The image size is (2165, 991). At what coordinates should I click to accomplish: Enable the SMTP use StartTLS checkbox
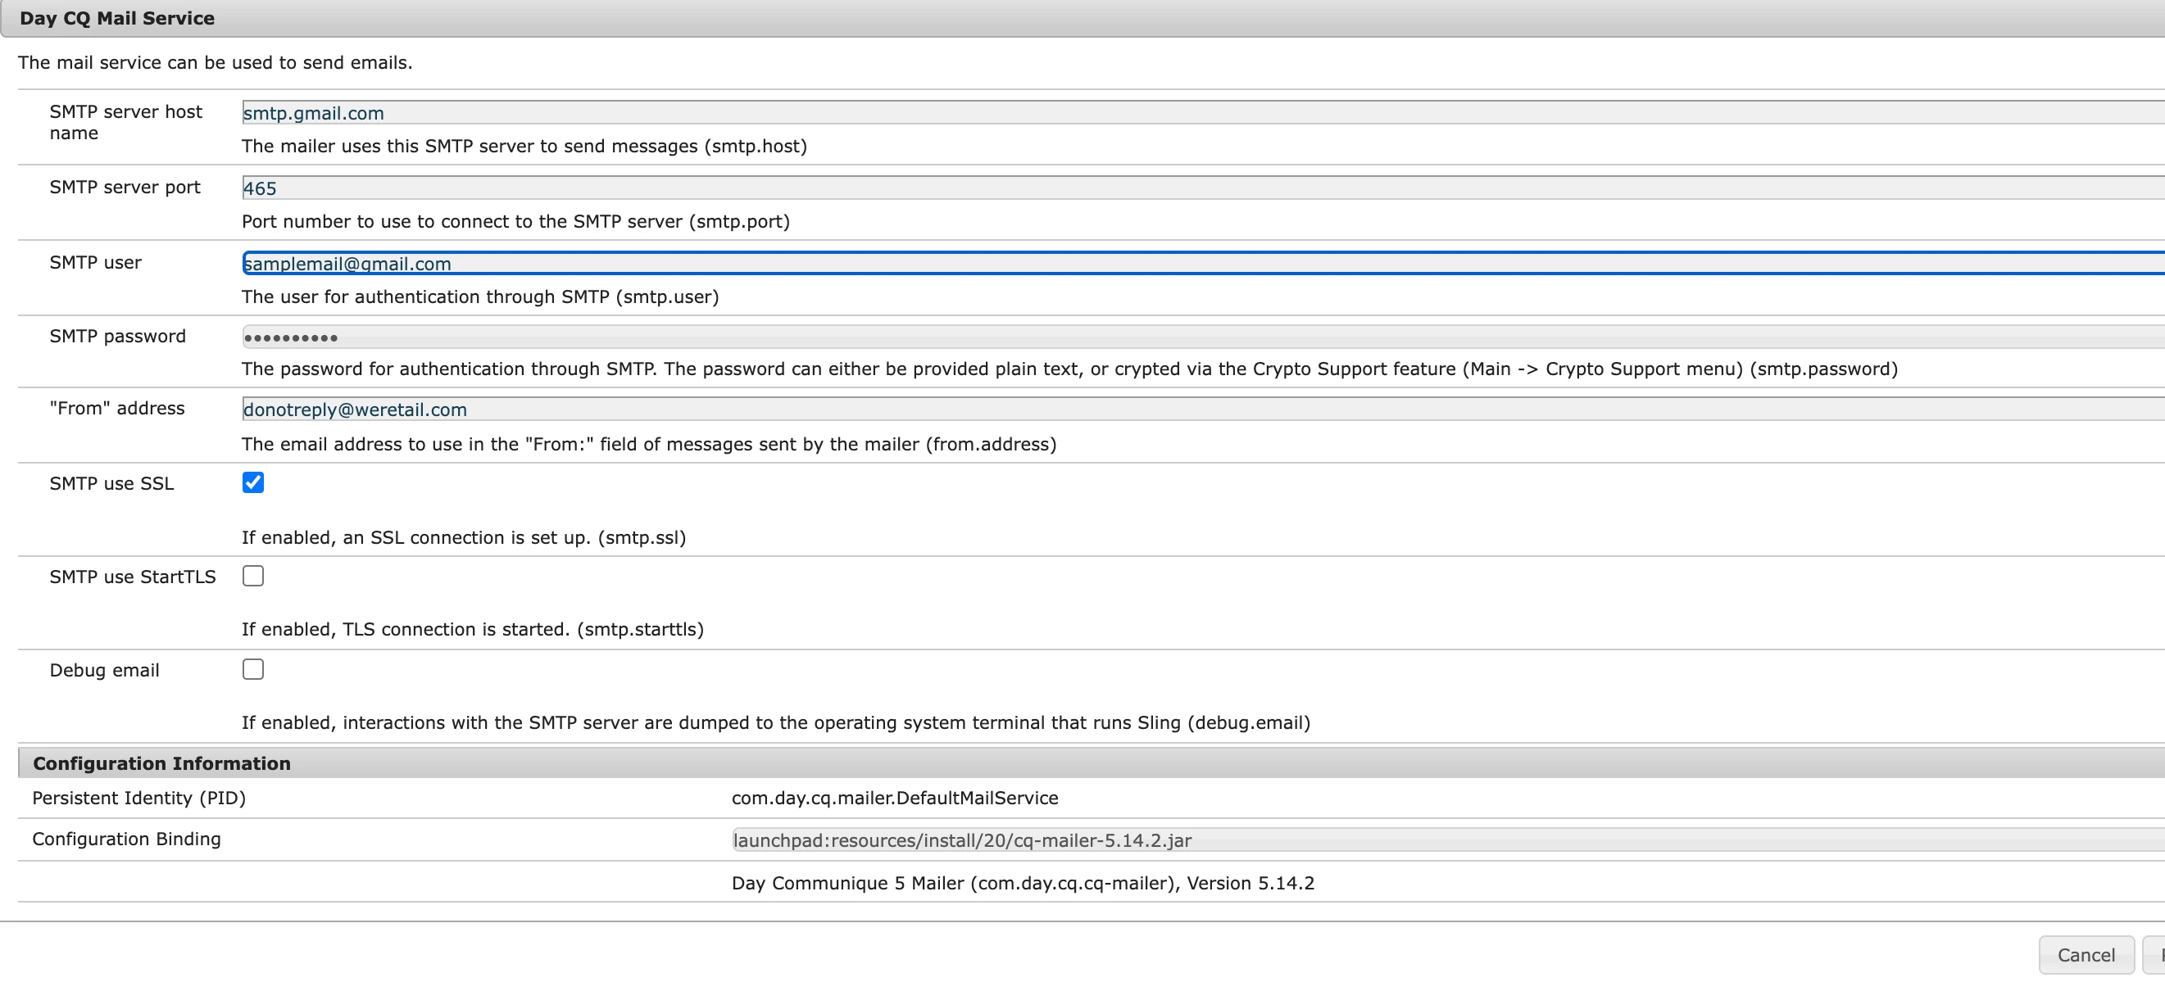click(x=253, y=575)
